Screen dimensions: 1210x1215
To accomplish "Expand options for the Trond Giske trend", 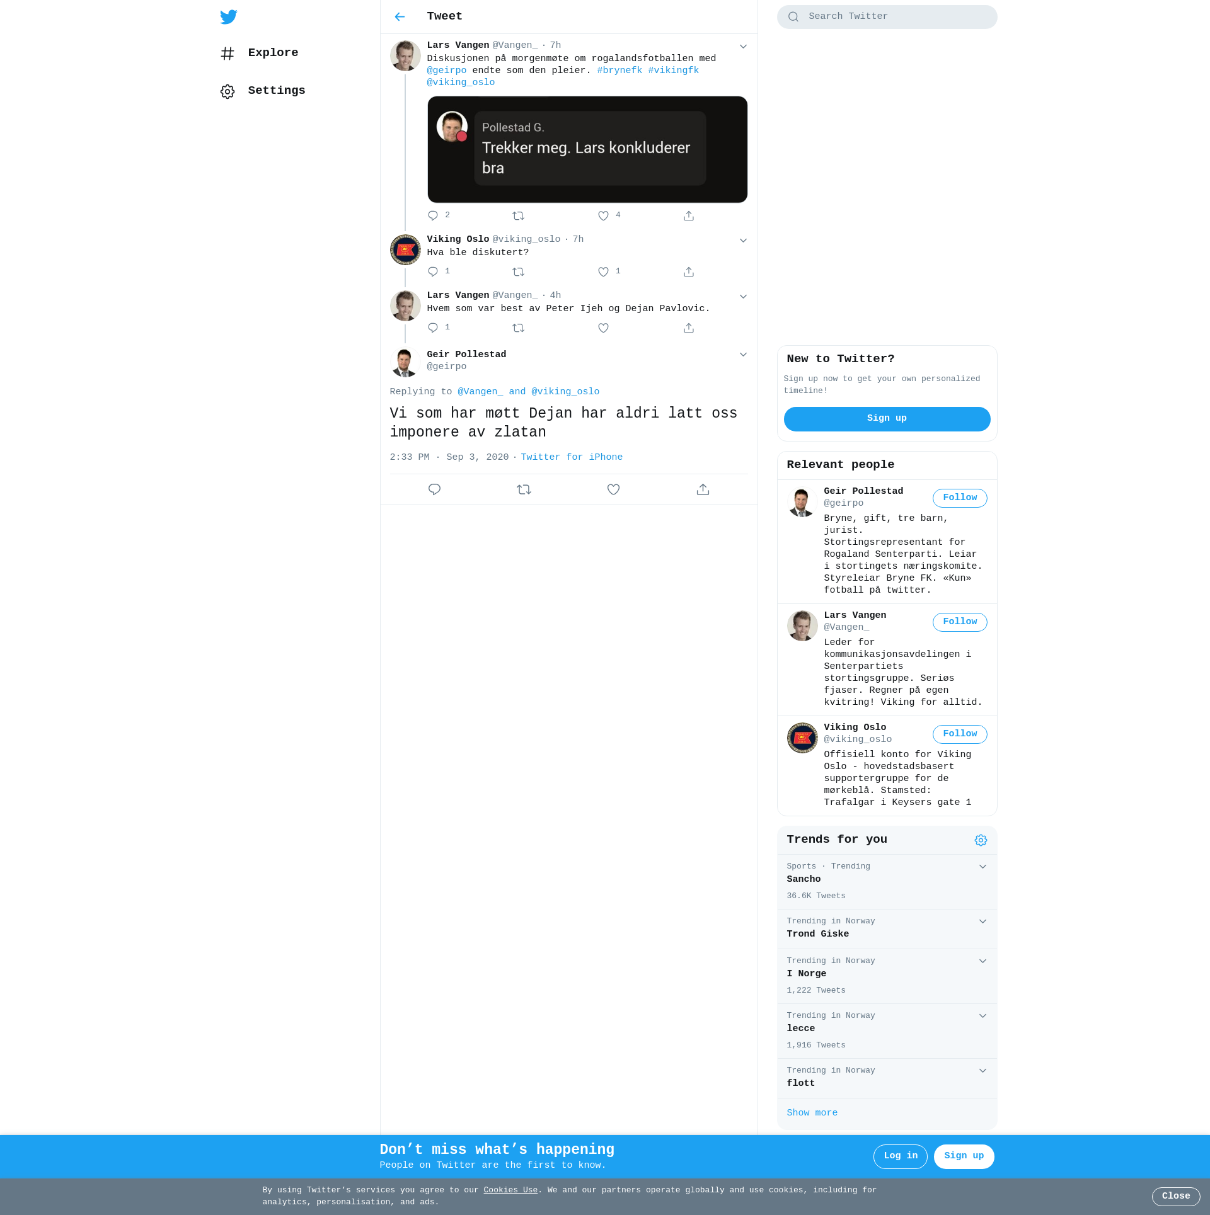I will [982, 921].
